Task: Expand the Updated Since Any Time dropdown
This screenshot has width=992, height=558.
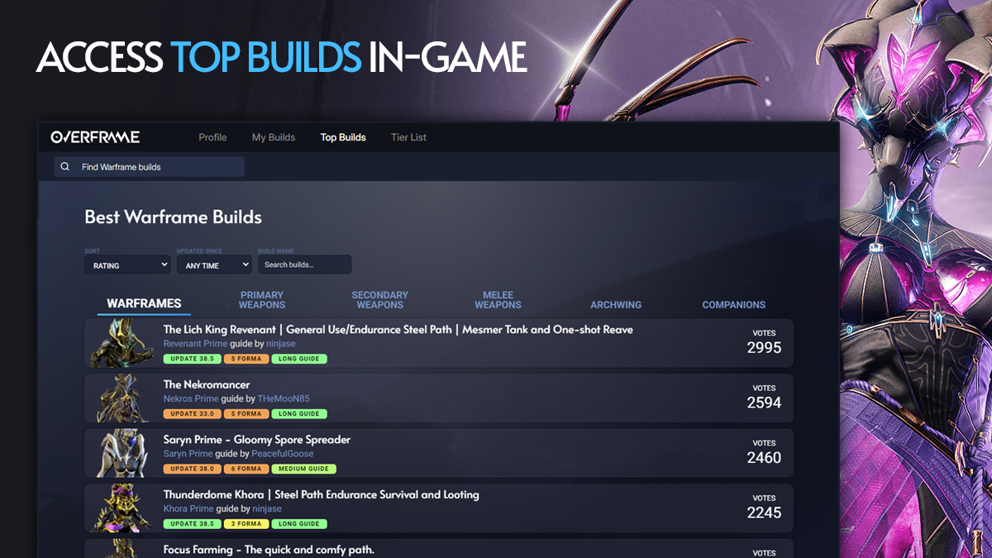Action: (x=214, y=265)
